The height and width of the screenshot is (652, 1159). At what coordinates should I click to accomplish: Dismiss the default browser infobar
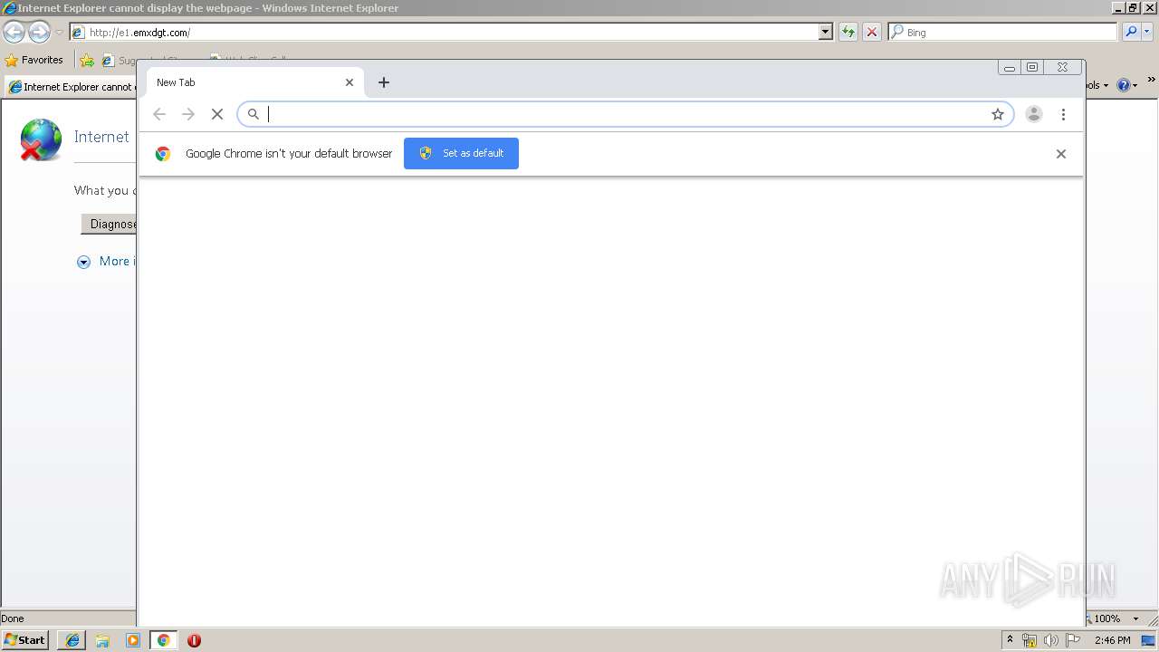[x=1061, y=154]
